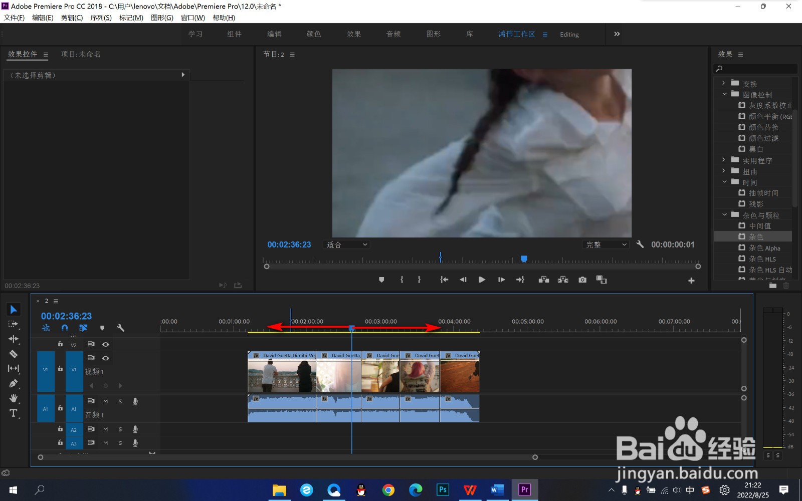
Task: Switch to the 项目: 未命名 panel tab
Action: point(81,54)
